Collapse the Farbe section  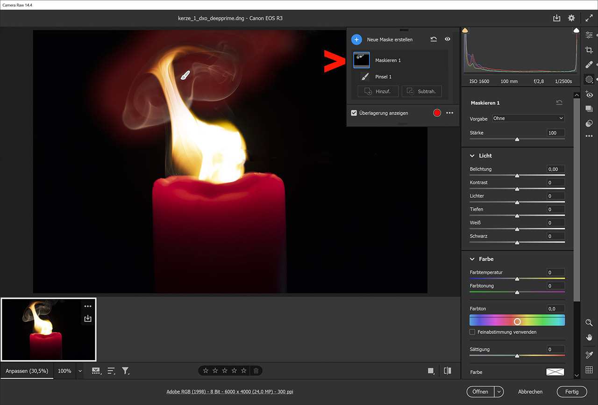point(472,259)
